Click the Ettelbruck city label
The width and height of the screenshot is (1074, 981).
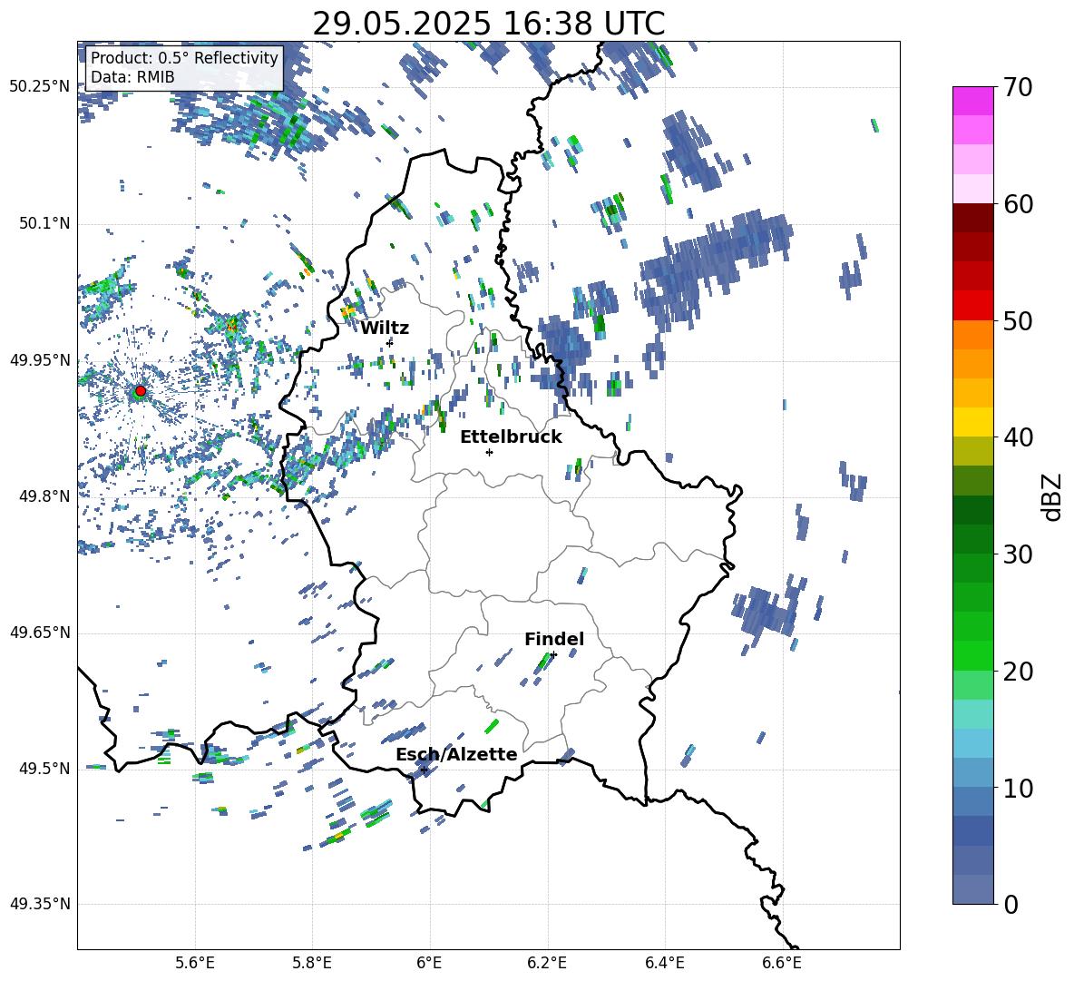pos(511,437)
